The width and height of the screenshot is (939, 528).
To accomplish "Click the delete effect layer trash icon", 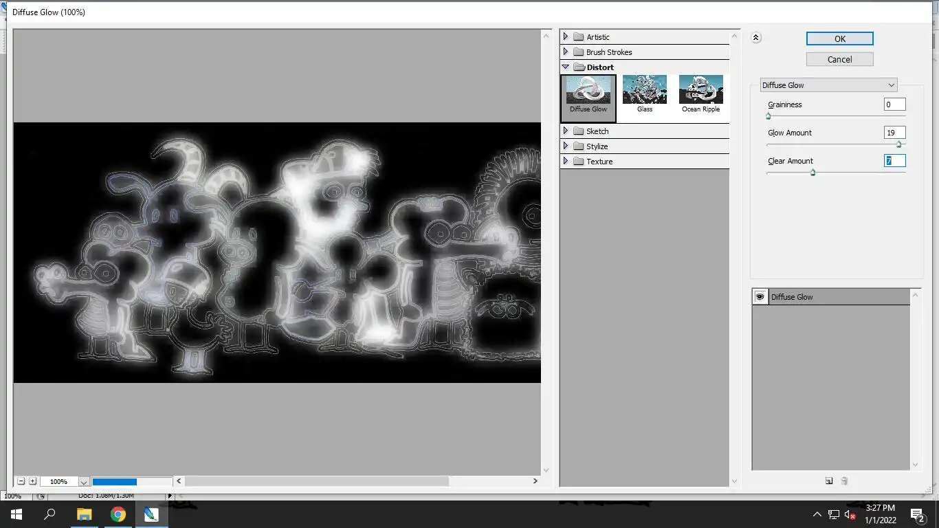I will [x=845, y=481].
